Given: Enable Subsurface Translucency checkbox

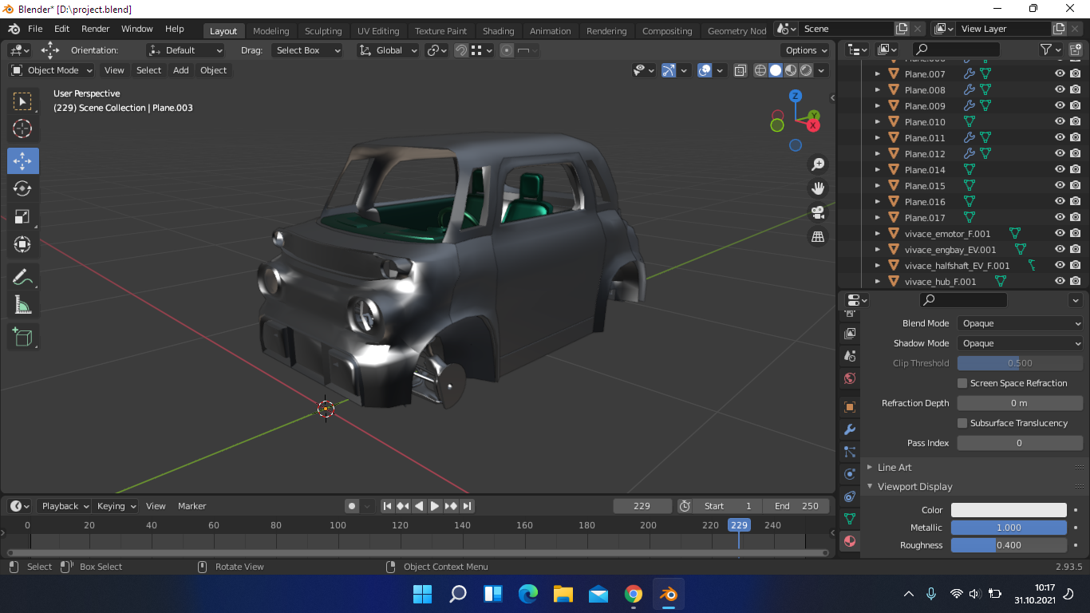Looking at the screenshot, I should tap(962, 423).
